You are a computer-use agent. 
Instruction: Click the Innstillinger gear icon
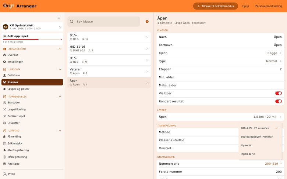(x=4, y=62)
